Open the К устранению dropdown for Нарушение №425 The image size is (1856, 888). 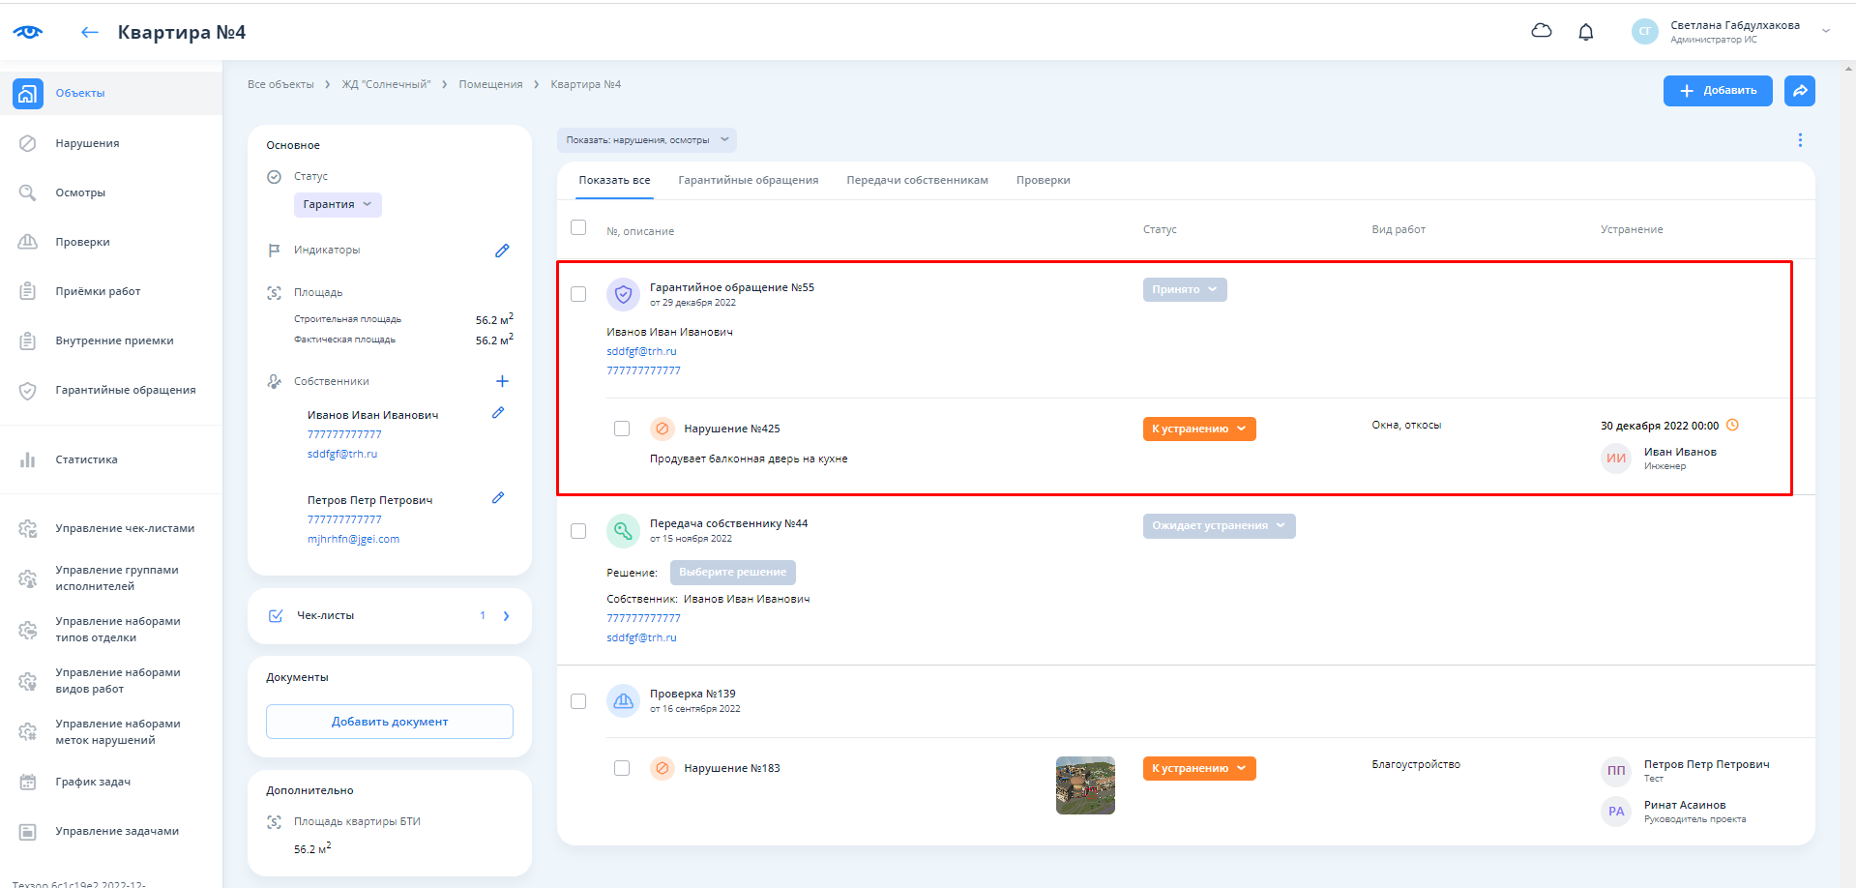(1198, 429)
